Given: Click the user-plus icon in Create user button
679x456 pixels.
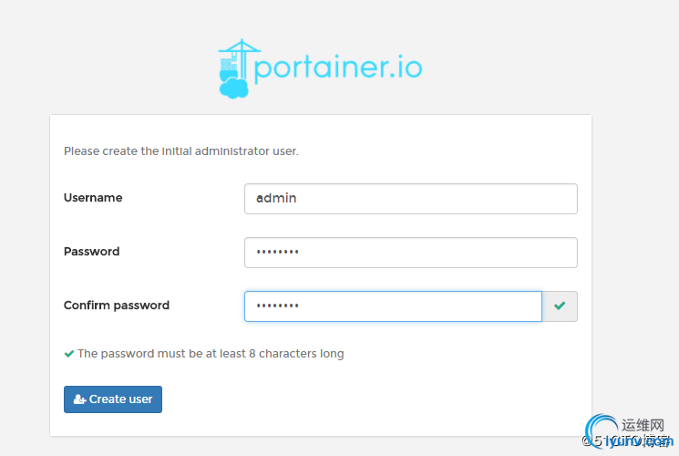Looking at the screenshot, I should click(79, 399).
